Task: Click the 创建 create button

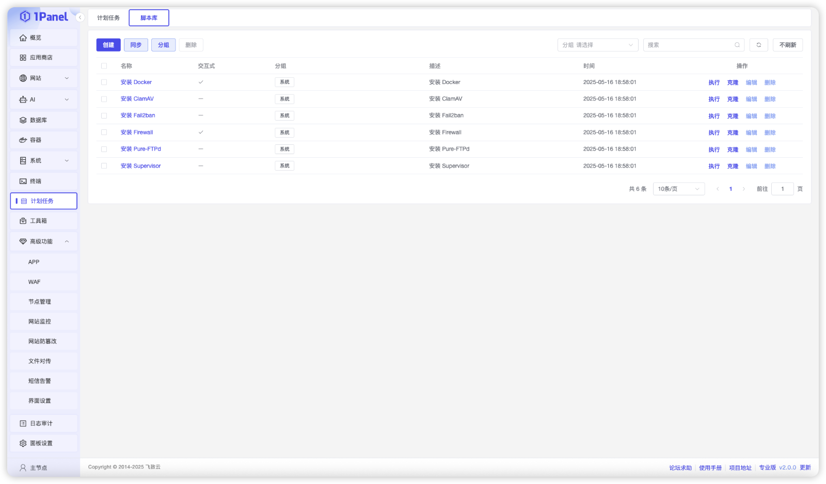Action: (x=108, y=45)
